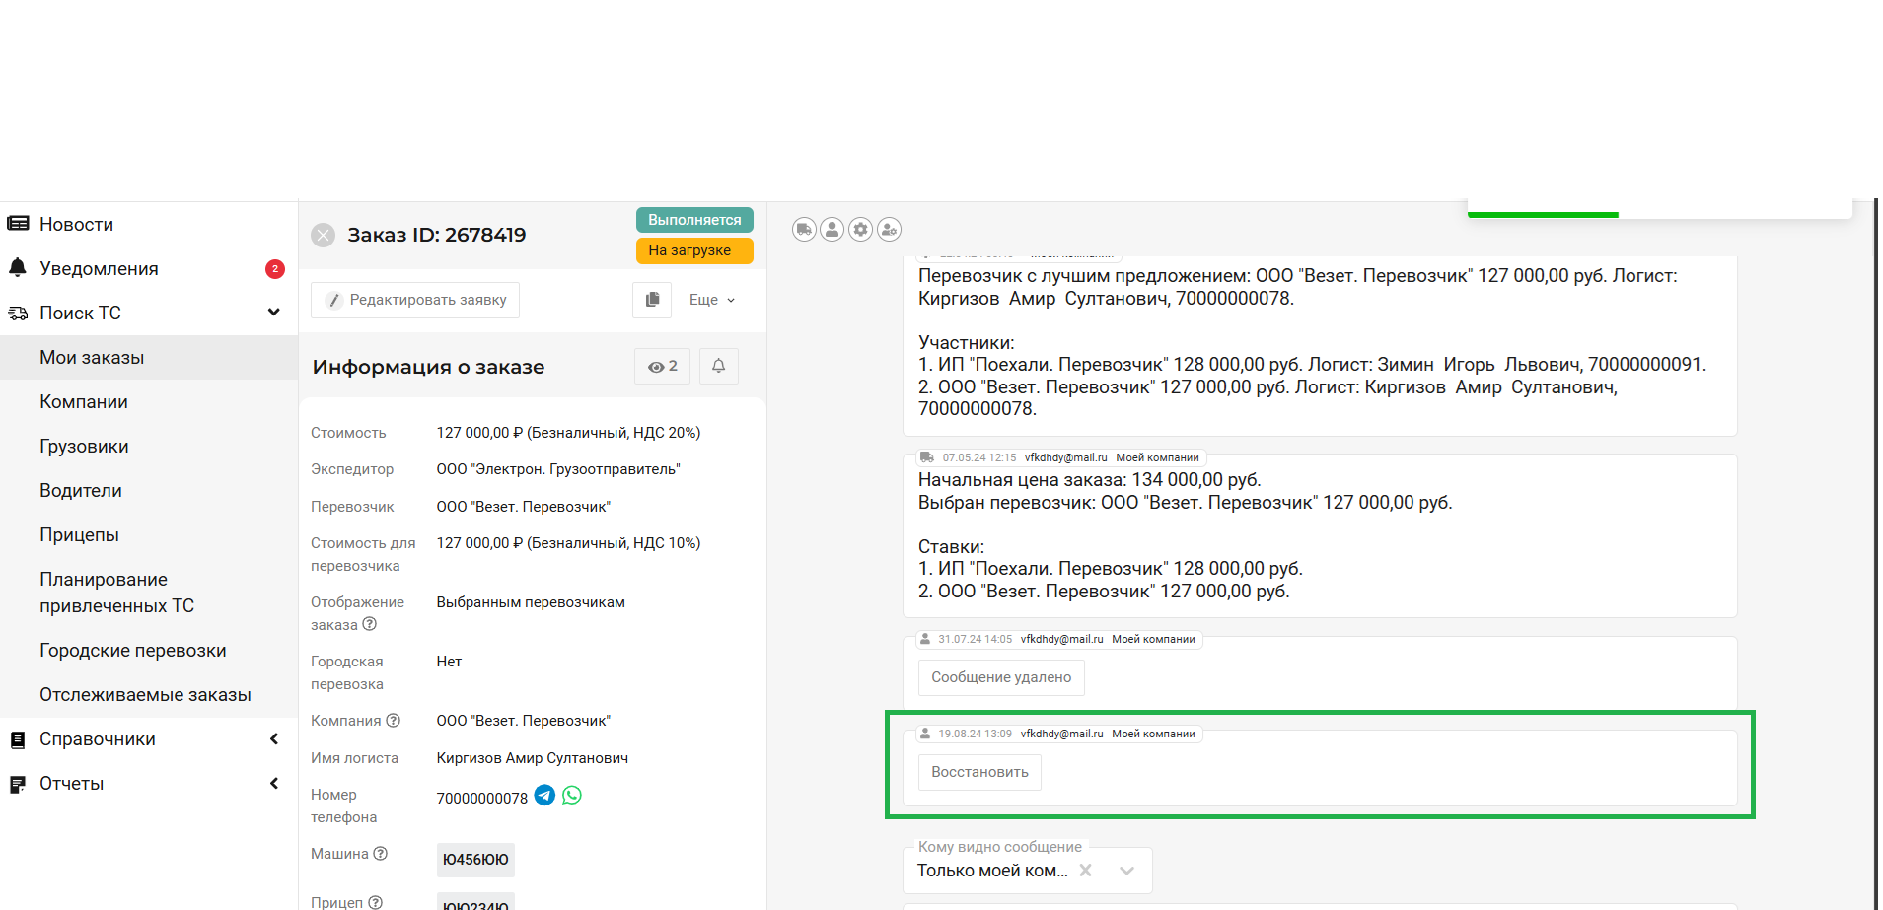
Task: Click the help icon next to Машина
Action: pyautogui.click(x=381, y=854)
